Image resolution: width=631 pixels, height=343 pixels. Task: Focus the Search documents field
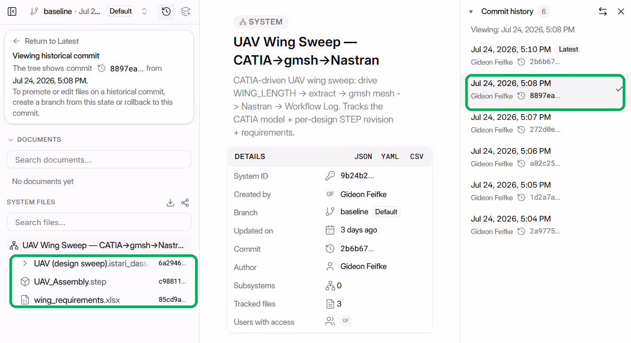click(99, 160)
